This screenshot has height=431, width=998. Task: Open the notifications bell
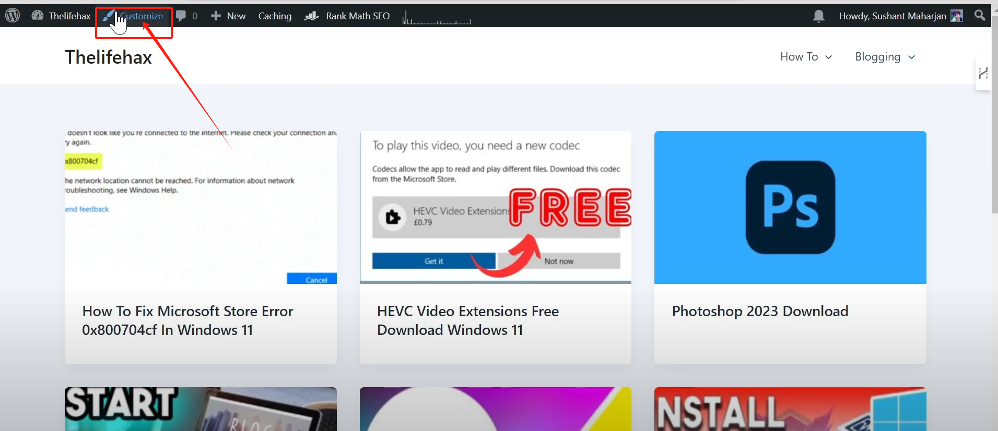[819, 16]
